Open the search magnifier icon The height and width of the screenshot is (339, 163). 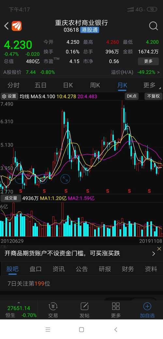(x=153, y=26)
